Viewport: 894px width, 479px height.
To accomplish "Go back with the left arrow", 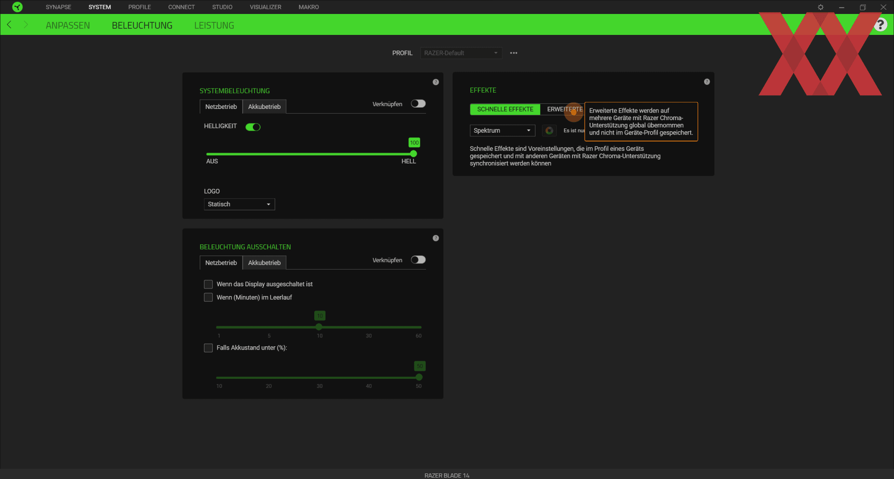I will (9, 25).
